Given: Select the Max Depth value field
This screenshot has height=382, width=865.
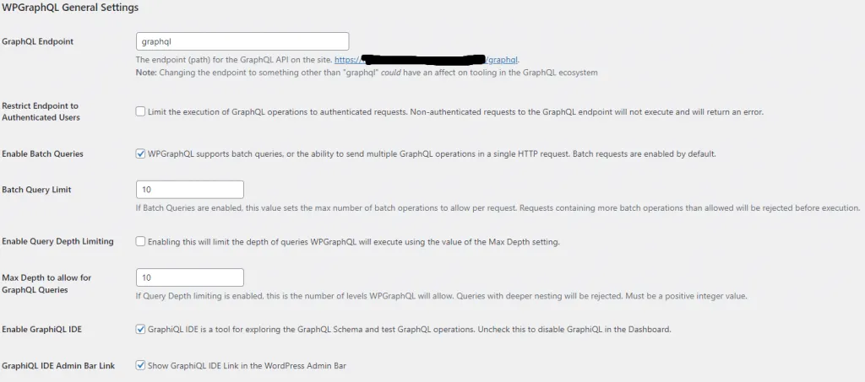Looking at the screenshot, I should (190, 277).
